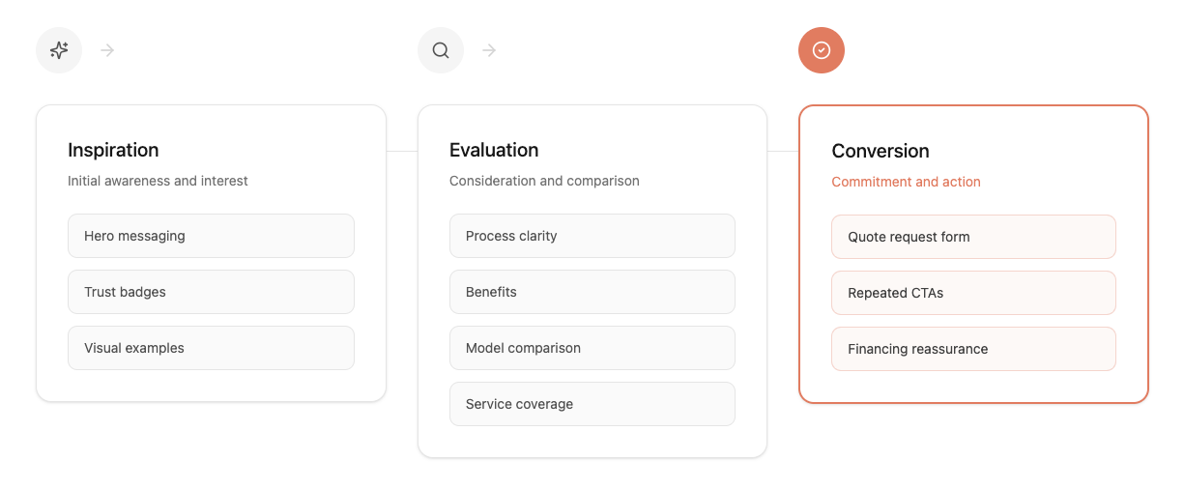Select the Repeated CTAs item

click(x=973, y=293)
